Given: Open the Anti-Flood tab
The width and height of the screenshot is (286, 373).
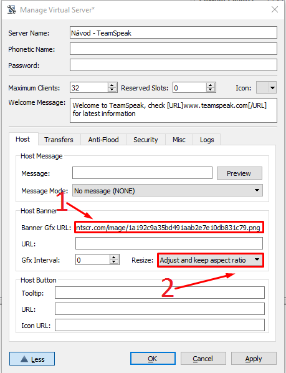Looking at the screenshot, I should pyautogui.click(x=103, y=140).
